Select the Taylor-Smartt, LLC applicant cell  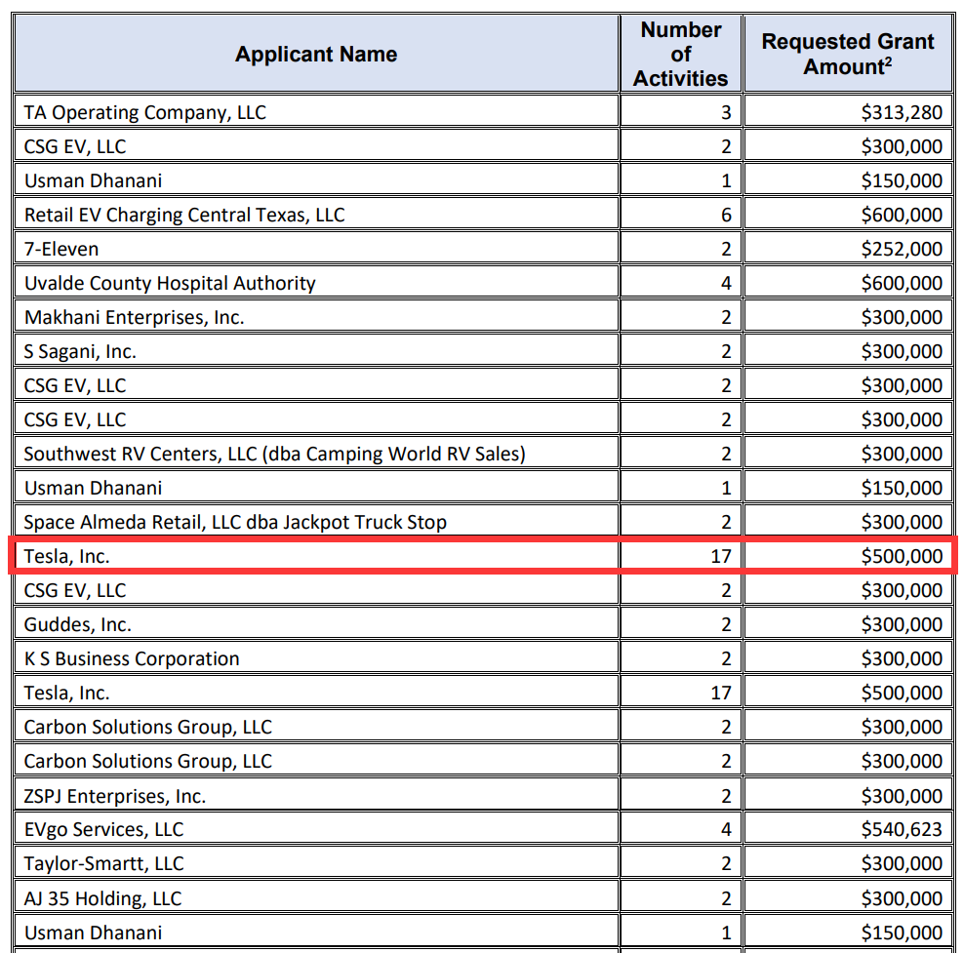pos(316,863)
